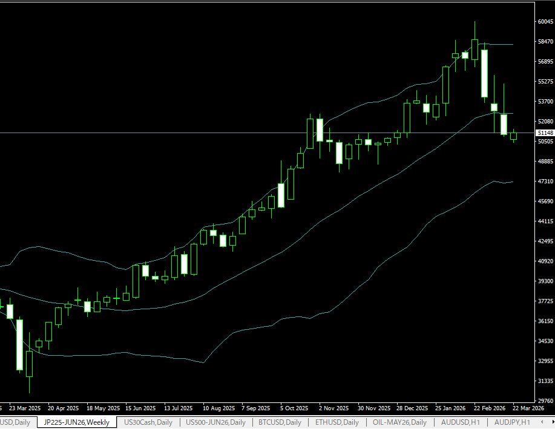The height and width of the screenshot is (429, 555).
Task: Click the active JP225-JUN26,Weekly tab
Action: [x=76, y=422]
